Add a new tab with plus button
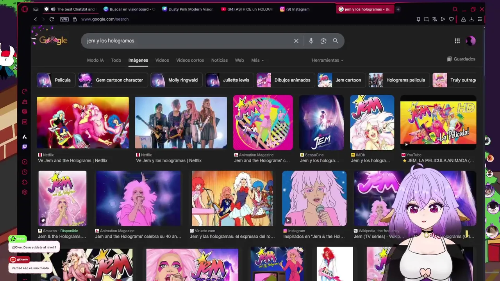Viewport: 500px width, 281px height. click(398, 9)
